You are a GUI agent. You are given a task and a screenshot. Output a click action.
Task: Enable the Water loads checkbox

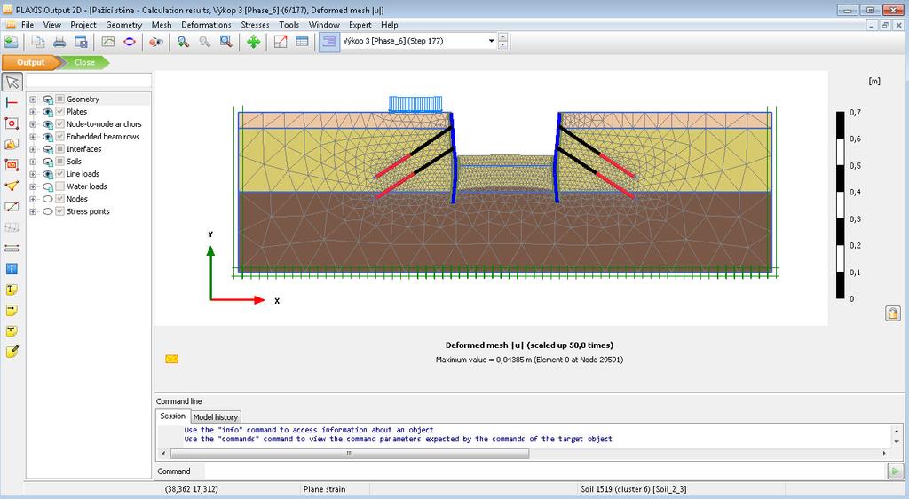point(59,186)
